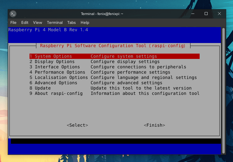The height and width of the screenshot is (162, 233).
Task: Click 'Configure display settings' description
Action: pyautogui.click(x=125, y=62)
